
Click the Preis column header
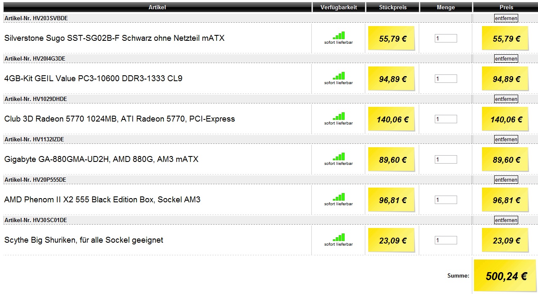506,7
